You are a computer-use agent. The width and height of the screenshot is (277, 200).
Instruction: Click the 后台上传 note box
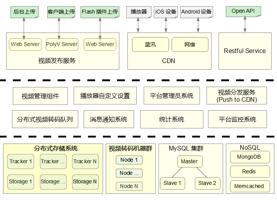click(24, 12)
